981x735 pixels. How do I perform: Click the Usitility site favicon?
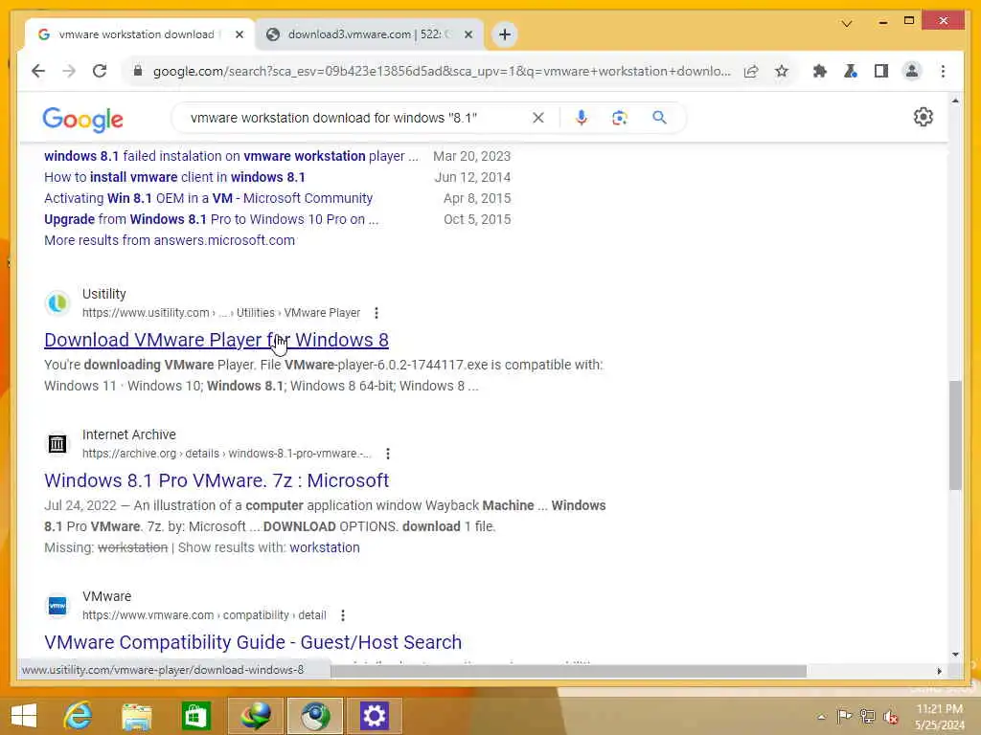[57, 303]
